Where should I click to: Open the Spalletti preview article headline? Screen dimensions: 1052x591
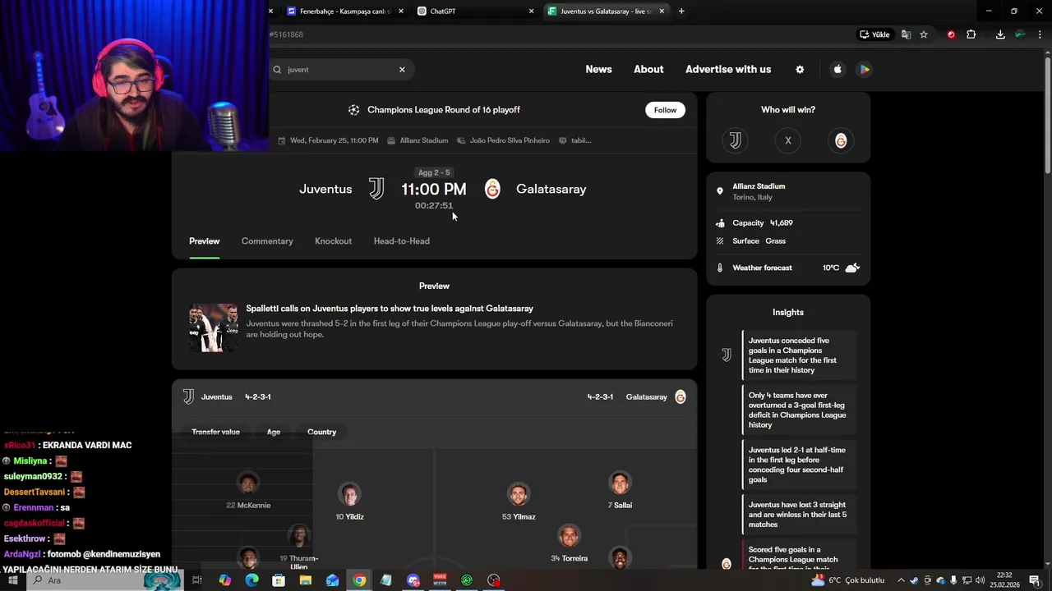point(390,309)
